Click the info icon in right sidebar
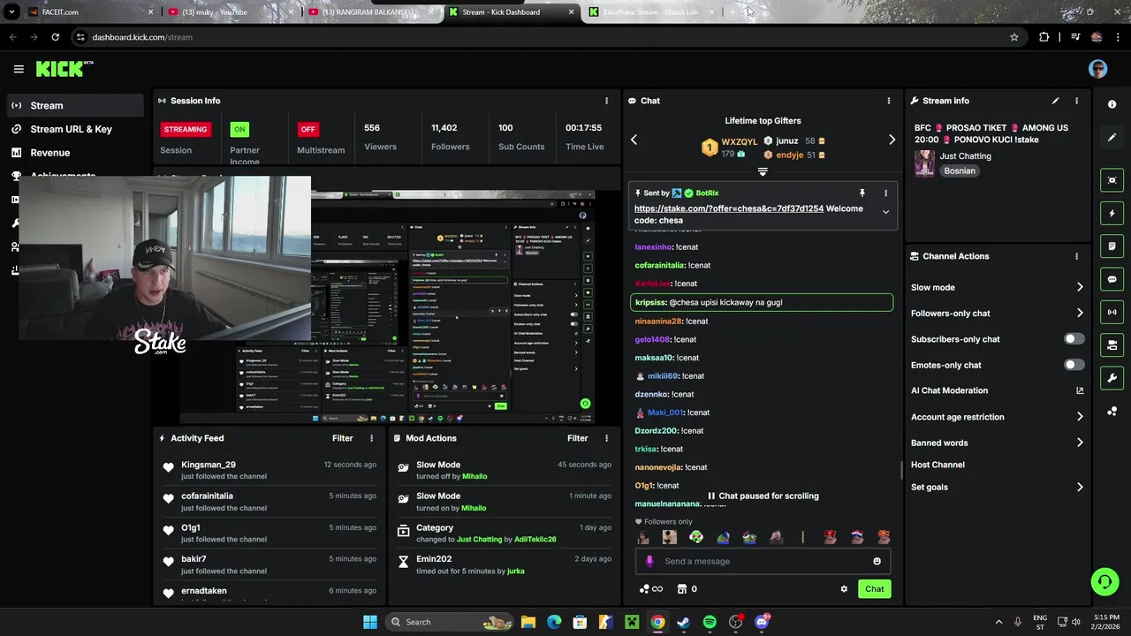1131x636 pixels. tap(1112, 104)
